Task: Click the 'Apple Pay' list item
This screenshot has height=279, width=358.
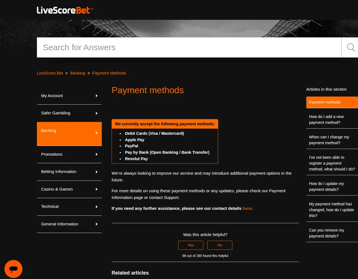Action: tap(134, 140)
